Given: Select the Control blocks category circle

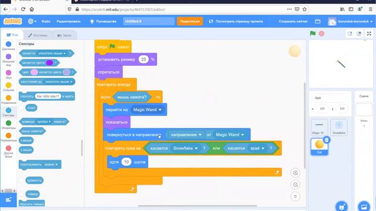Looking at the screenshot, I should 8,98.
